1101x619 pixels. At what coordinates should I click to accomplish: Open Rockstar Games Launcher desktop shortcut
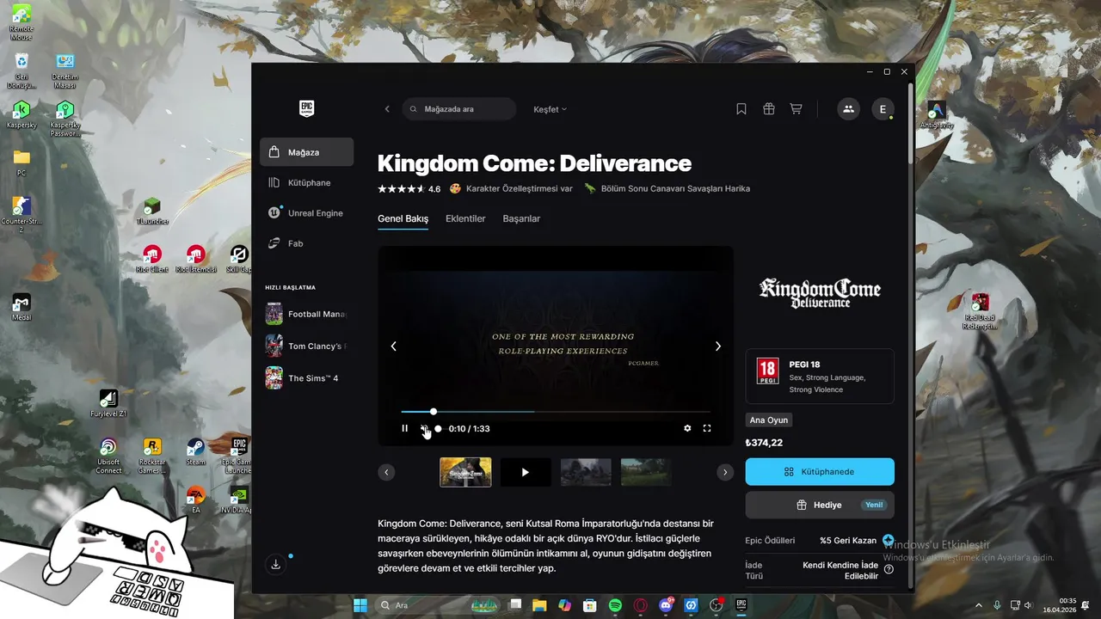[x=152, y=456]
